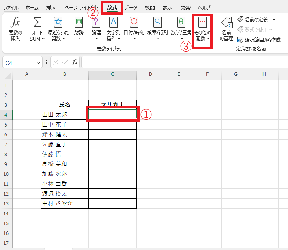Open the 数学/三角 math functions book
Viewport: 288px width, 250px height.
click(181, 22)
